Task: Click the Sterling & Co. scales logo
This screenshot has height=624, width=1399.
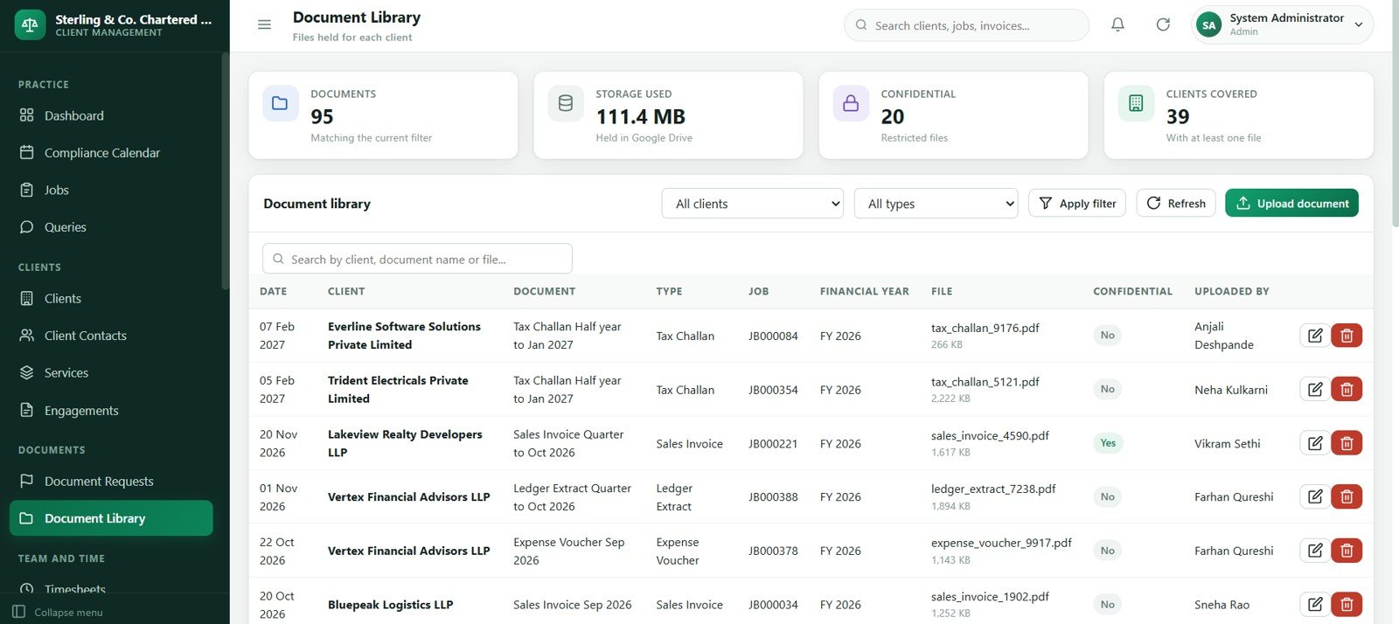Action: click(x=30, y=24)
